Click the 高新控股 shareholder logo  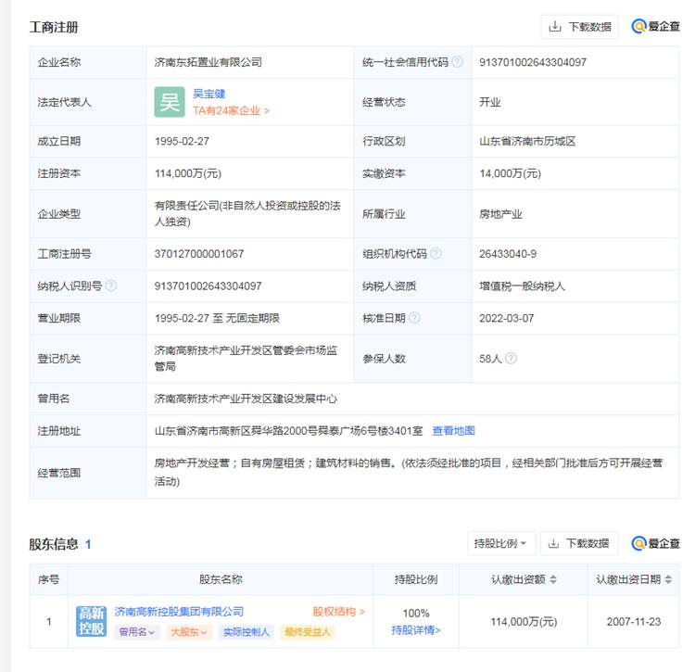[x=92, y=621]
